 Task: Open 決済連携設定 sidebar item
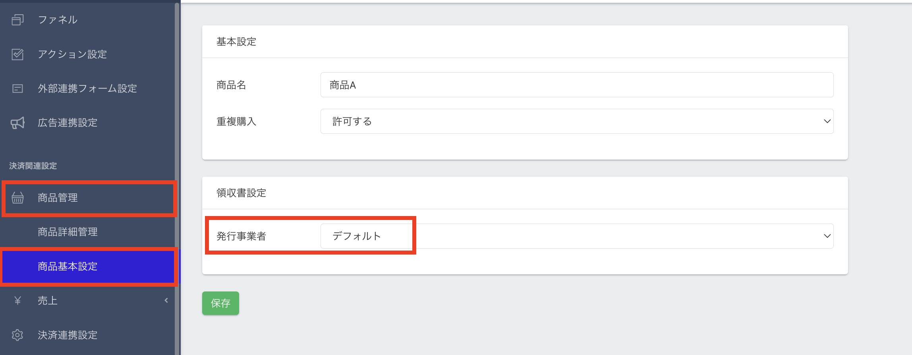click(x=68, y=335)
